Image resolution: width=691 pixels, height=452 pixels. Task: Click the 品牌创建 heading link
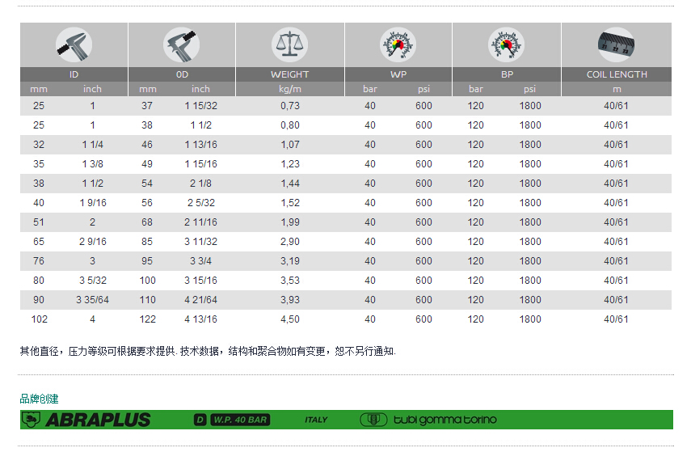pos(39,399)
